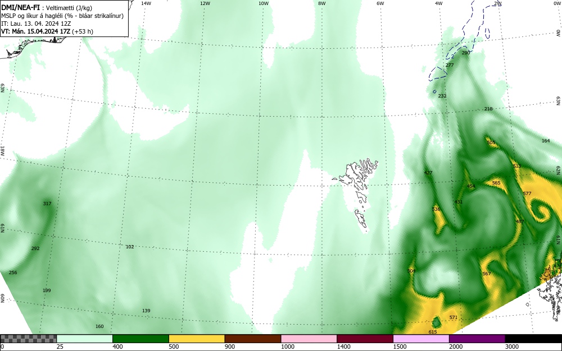This screenshot has width=562, height=351.
Task: Click the map value '199'
Action: [x=47, y=290]
